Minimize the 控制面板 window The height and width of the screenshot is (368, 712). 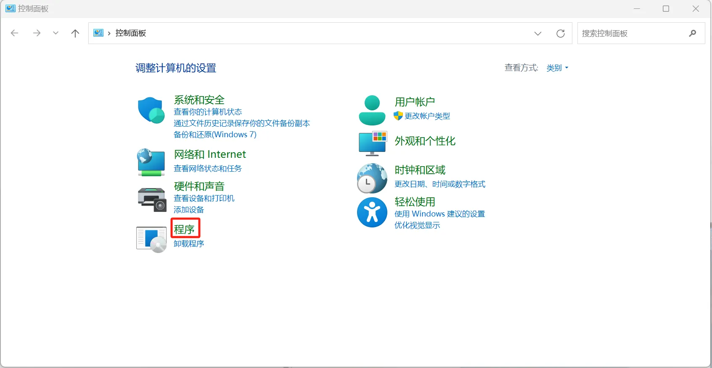click(x=637, y=9)
